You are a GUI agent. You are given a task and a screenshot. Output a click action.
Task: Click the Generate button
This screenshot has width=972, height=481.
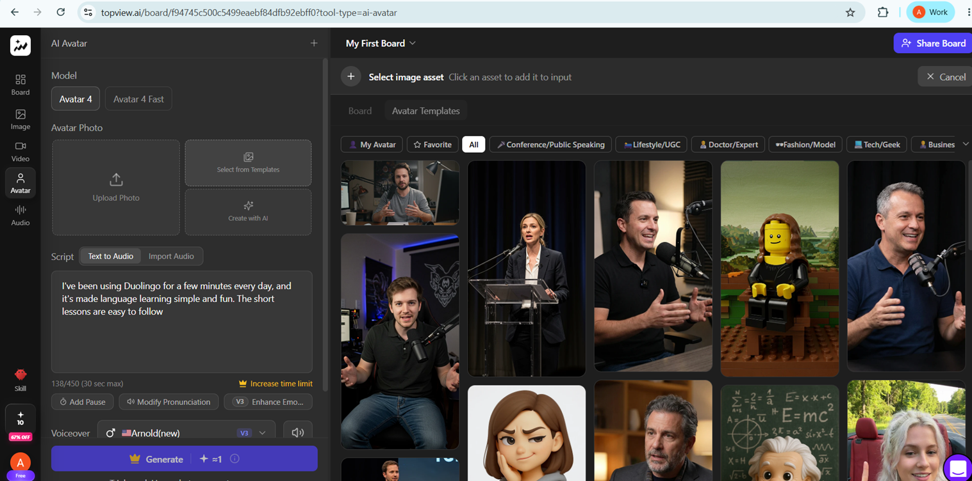tap(185, 459)
